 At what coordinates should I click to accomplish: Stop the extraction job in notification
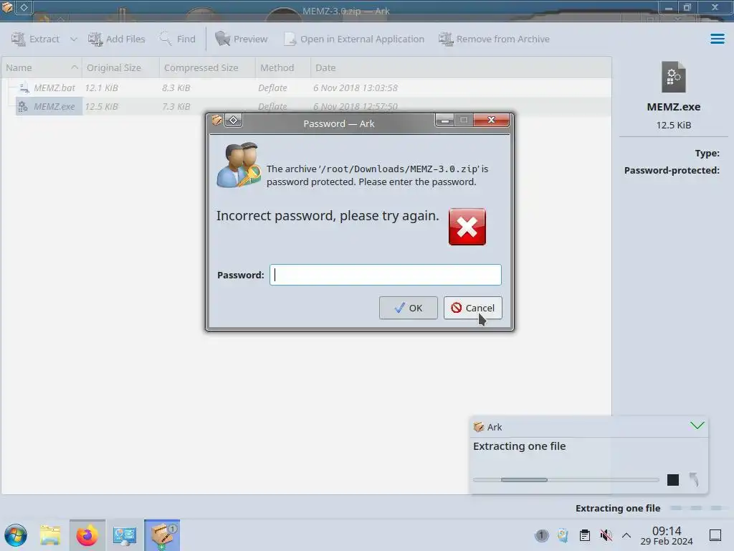click(x=672, y=480)
